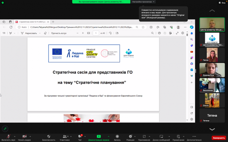Expand the Настройки просмотра dropdown
Viewport: 228px width, 142px height.
pos(143,2)
